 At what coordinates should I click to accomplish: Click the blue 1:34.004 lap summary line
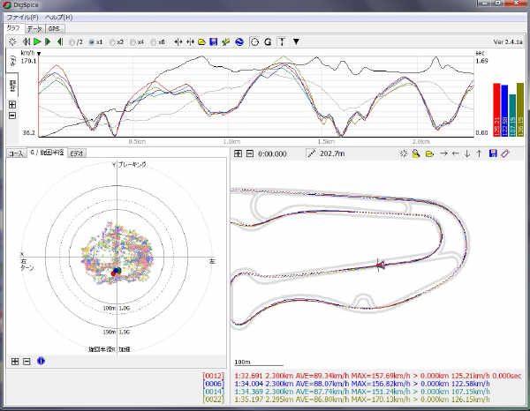[362, 384]
